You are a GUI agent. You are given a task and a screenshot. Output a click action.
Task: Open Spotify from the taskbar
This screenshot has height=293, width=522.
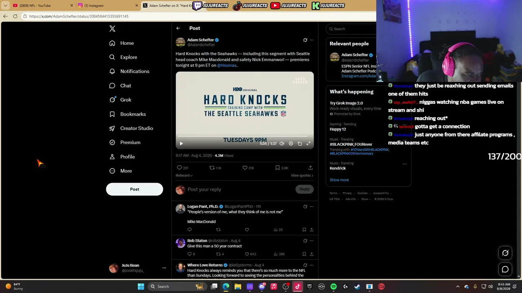coord(334,286)
